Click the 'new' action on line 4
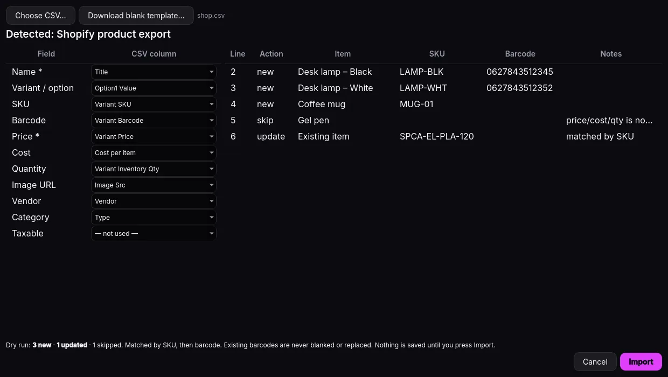Screen dimensions: 668x377 point(266,104)
